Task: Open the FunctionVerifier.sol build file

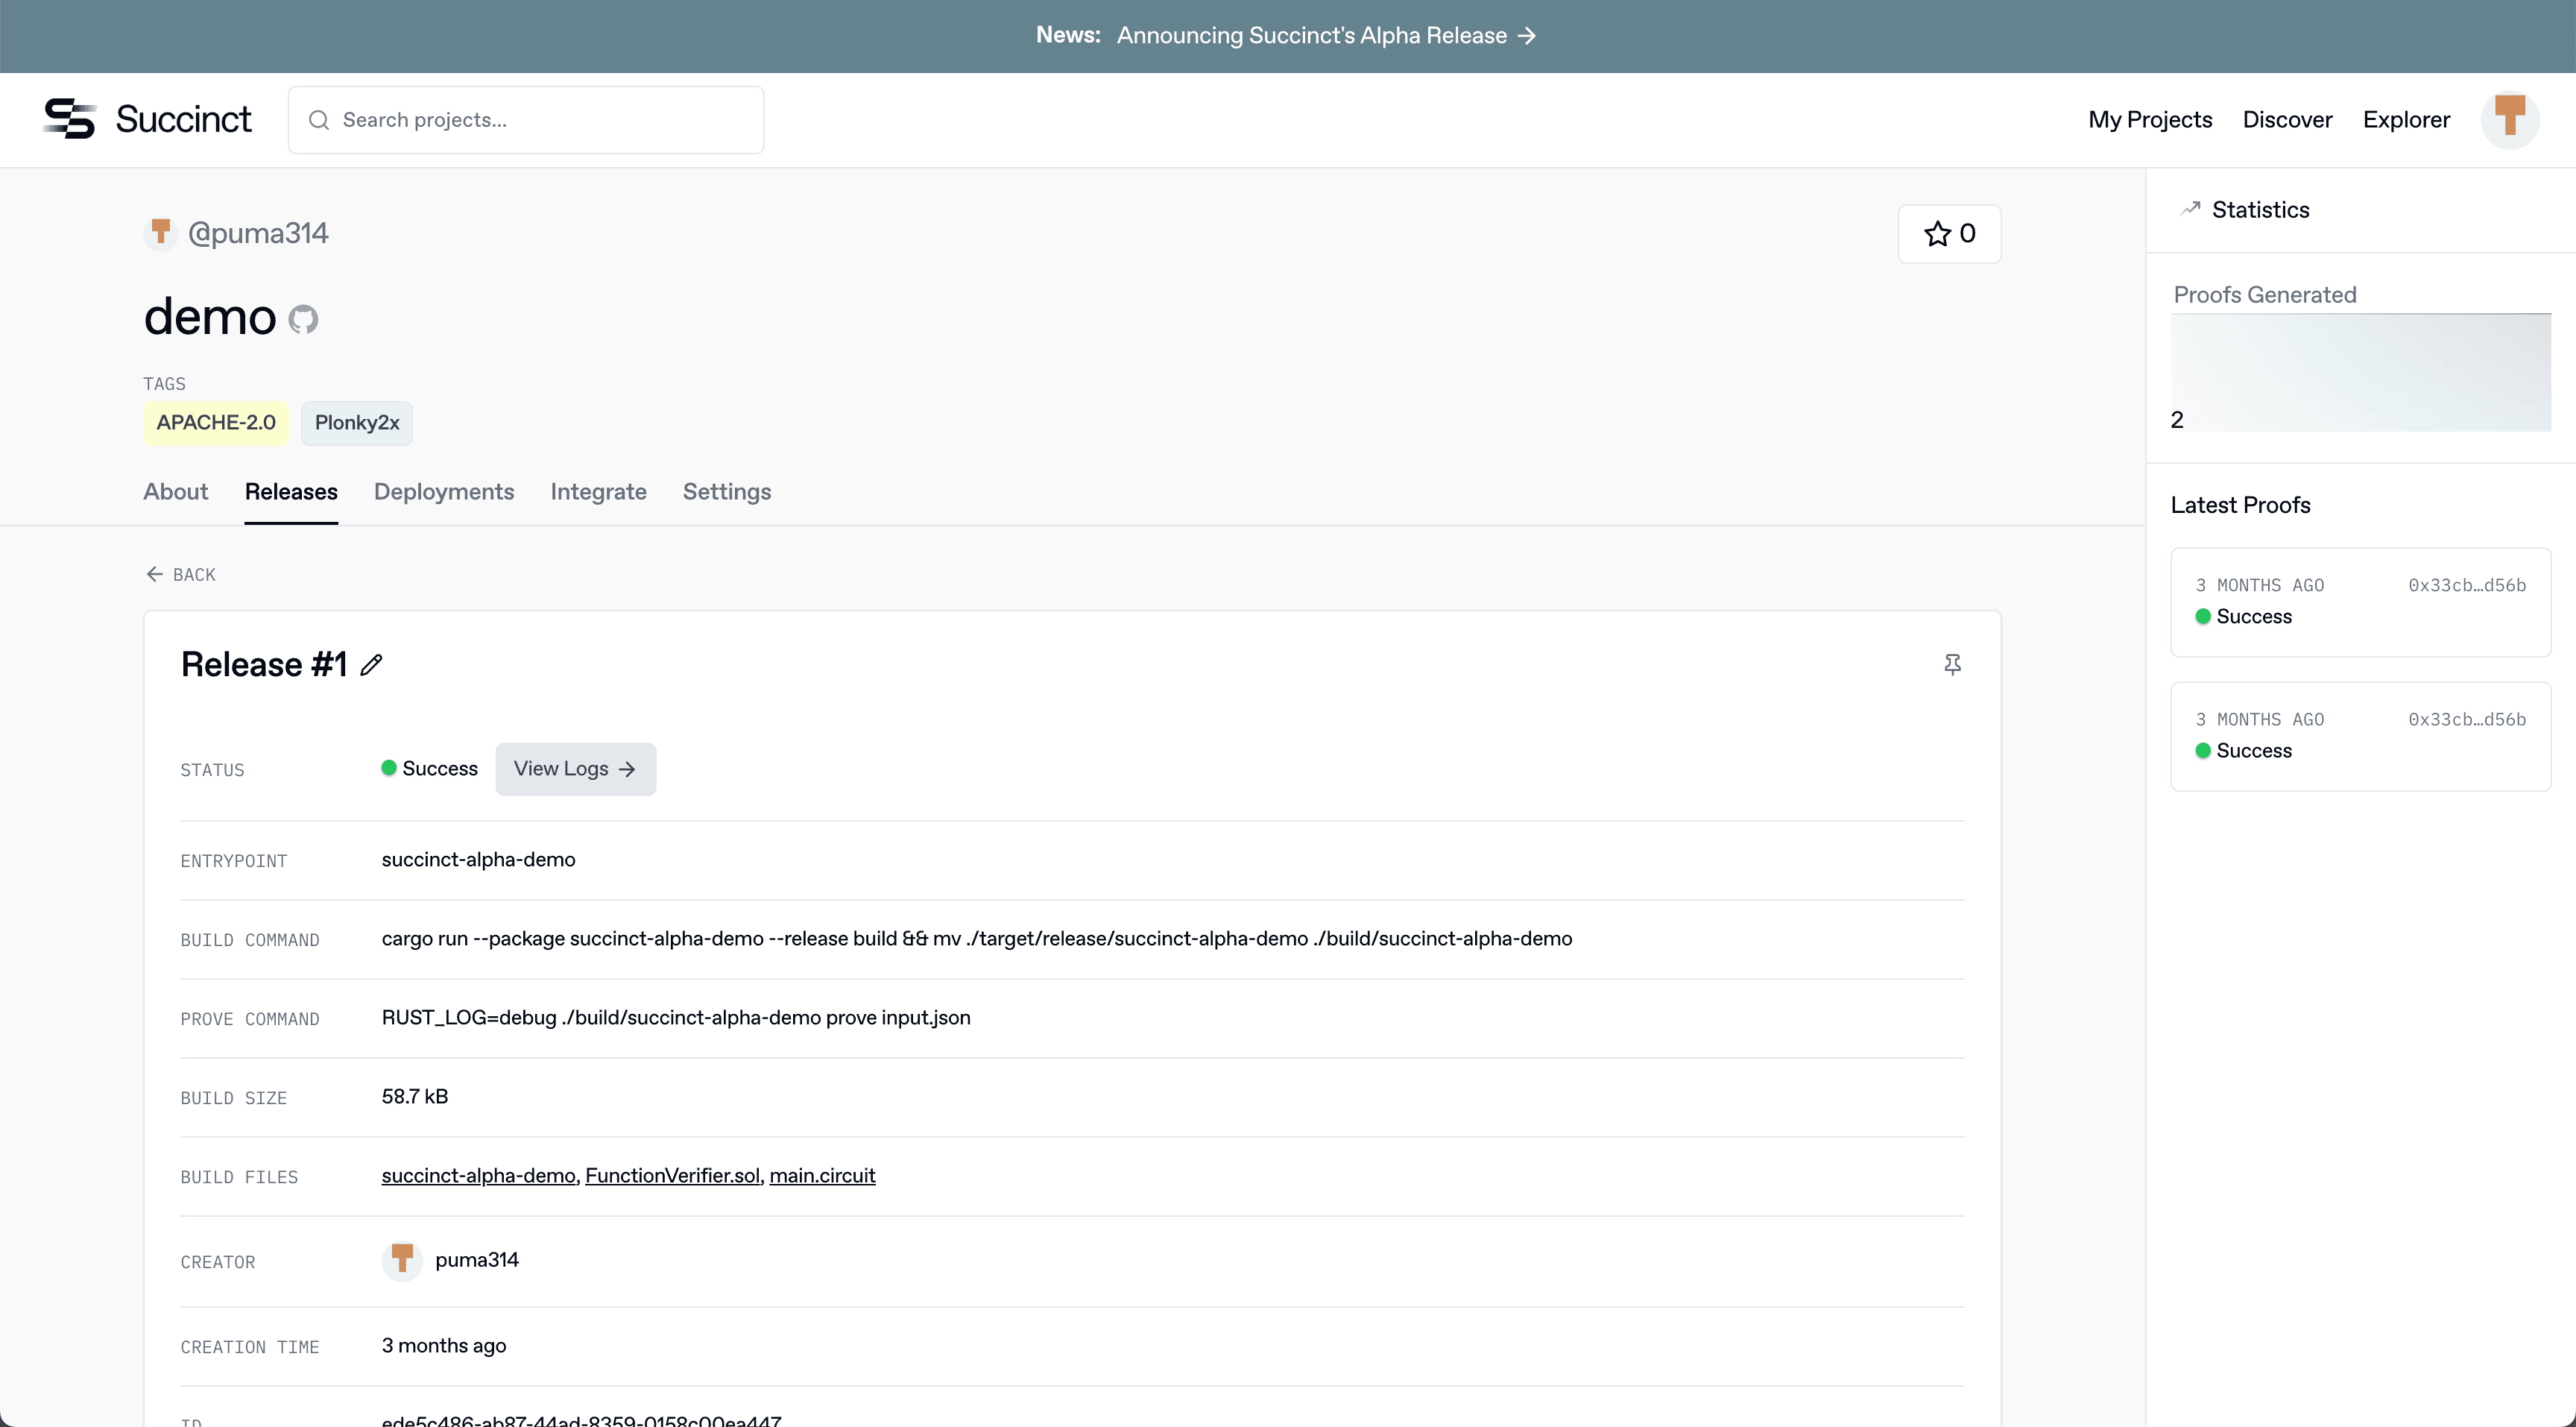Action: pyautogui.click(x=672, y=1176)
